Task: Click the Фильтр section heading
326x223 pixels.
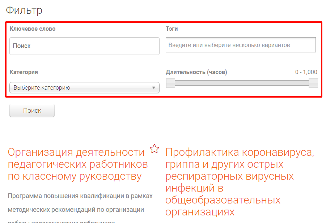Action: [x=24, y=10]
